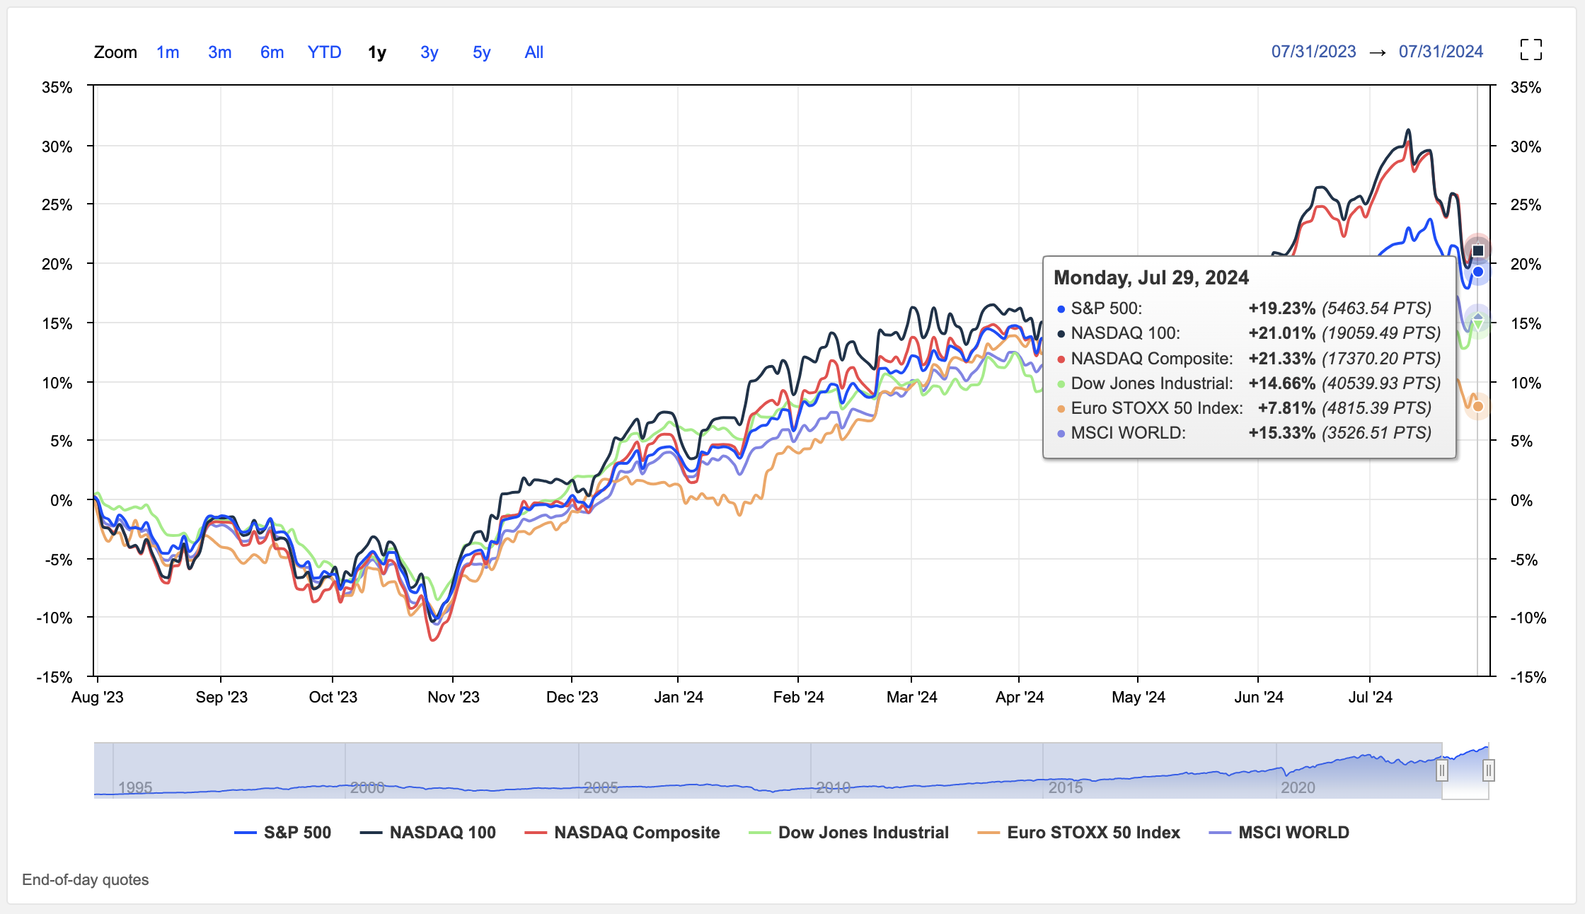The image size is (1585, 914).
Task: Toggle S&P 500 series in legend
Action: tap(283, 833)
